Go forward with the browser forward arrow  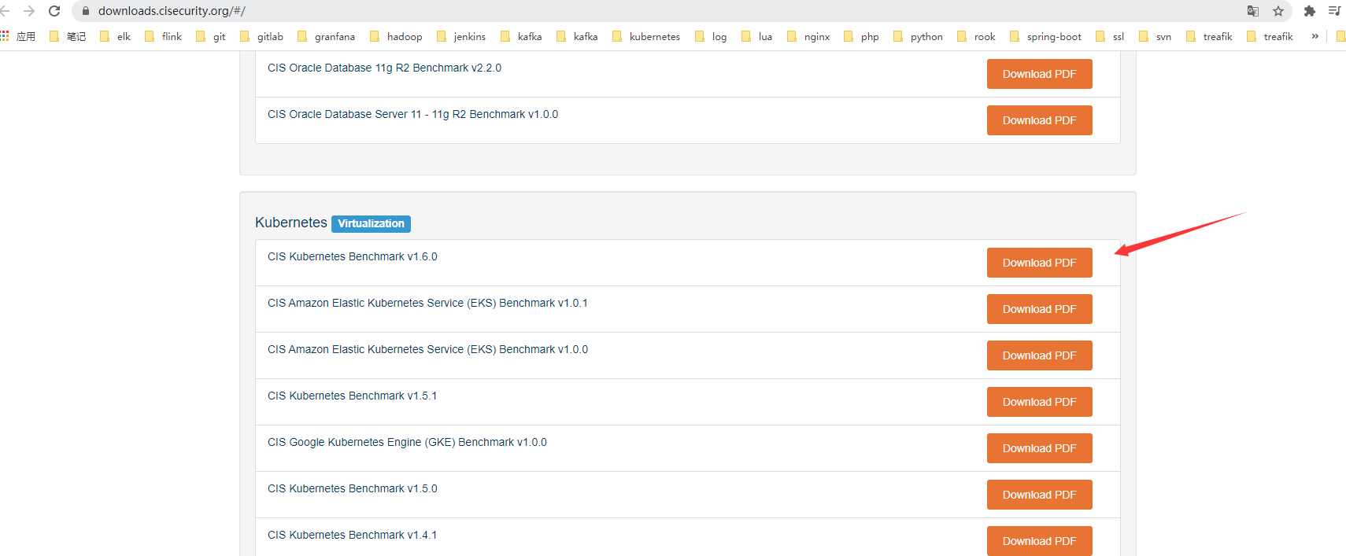(x=29, y=11)
